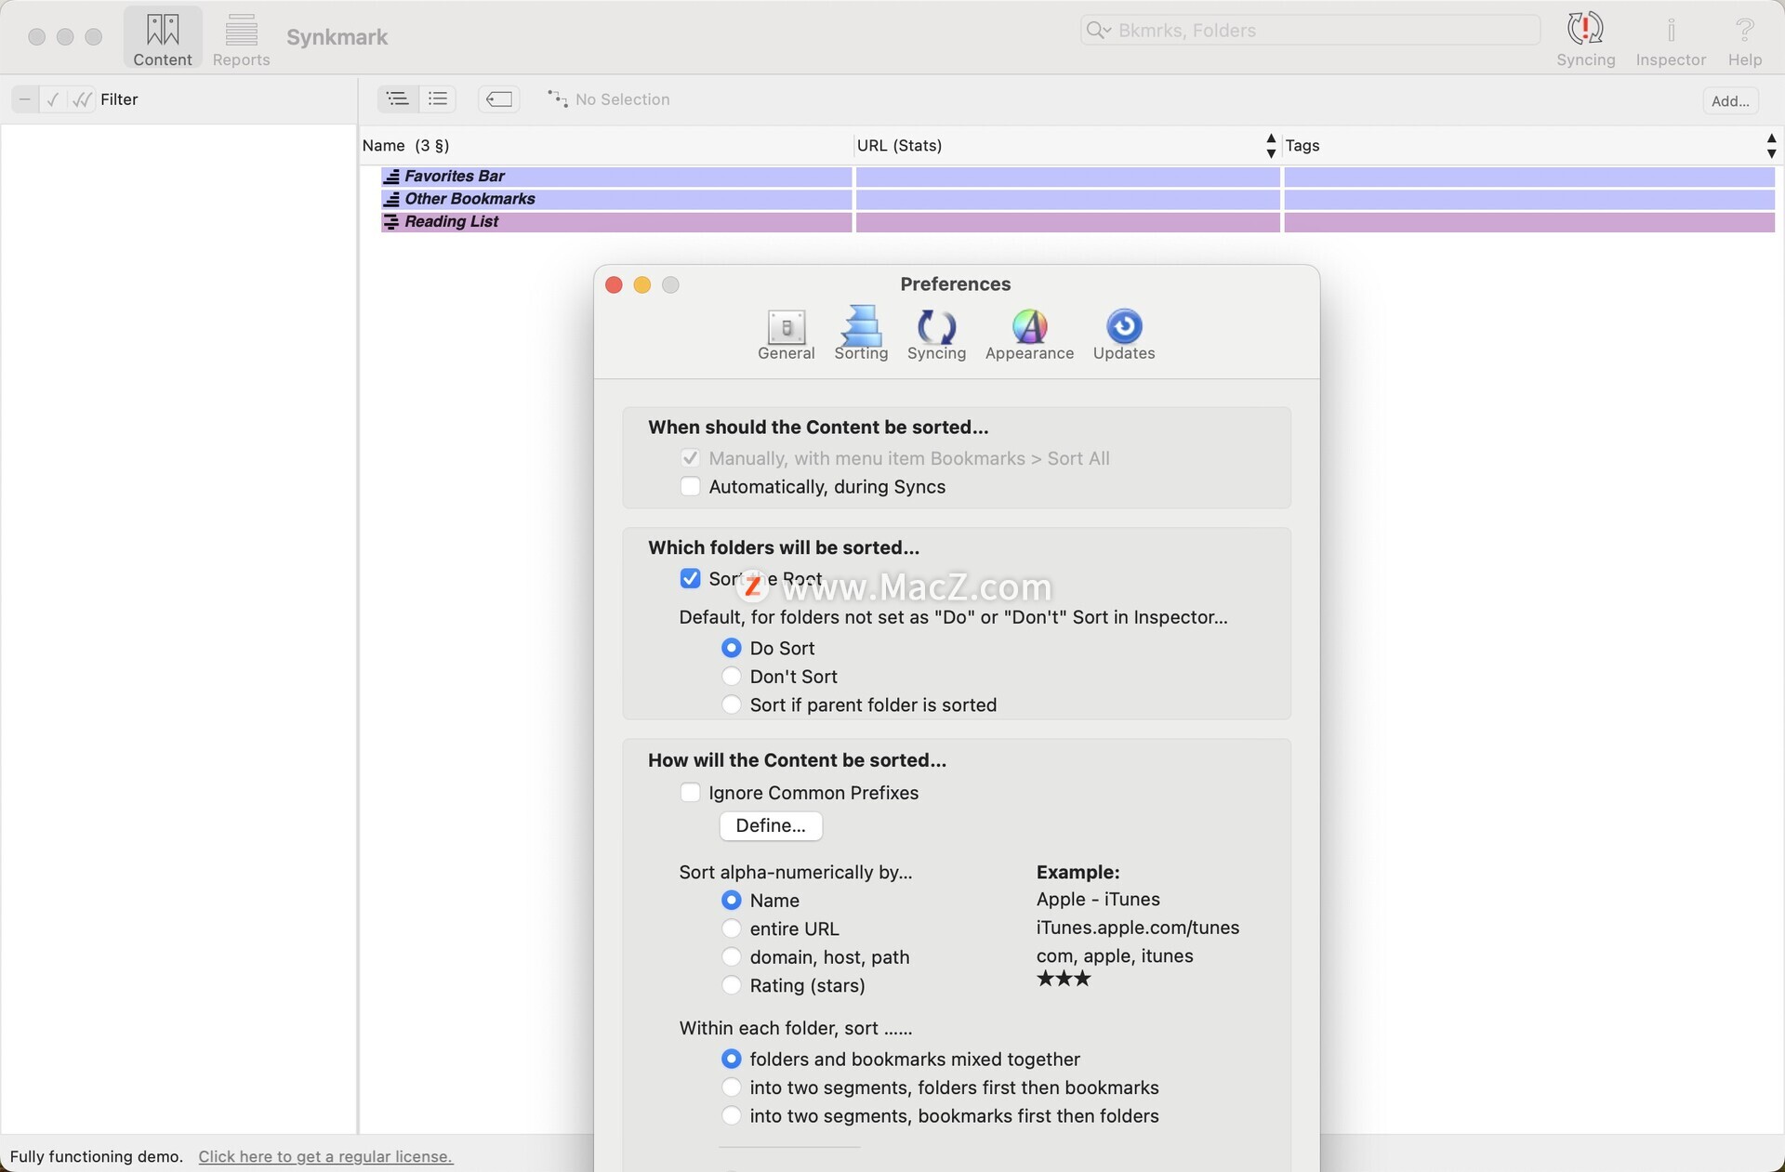Viewport: 1785px width, 1172px height.
Task: Select folders first then bookmarks option
Action: (x=732, y=1087)
